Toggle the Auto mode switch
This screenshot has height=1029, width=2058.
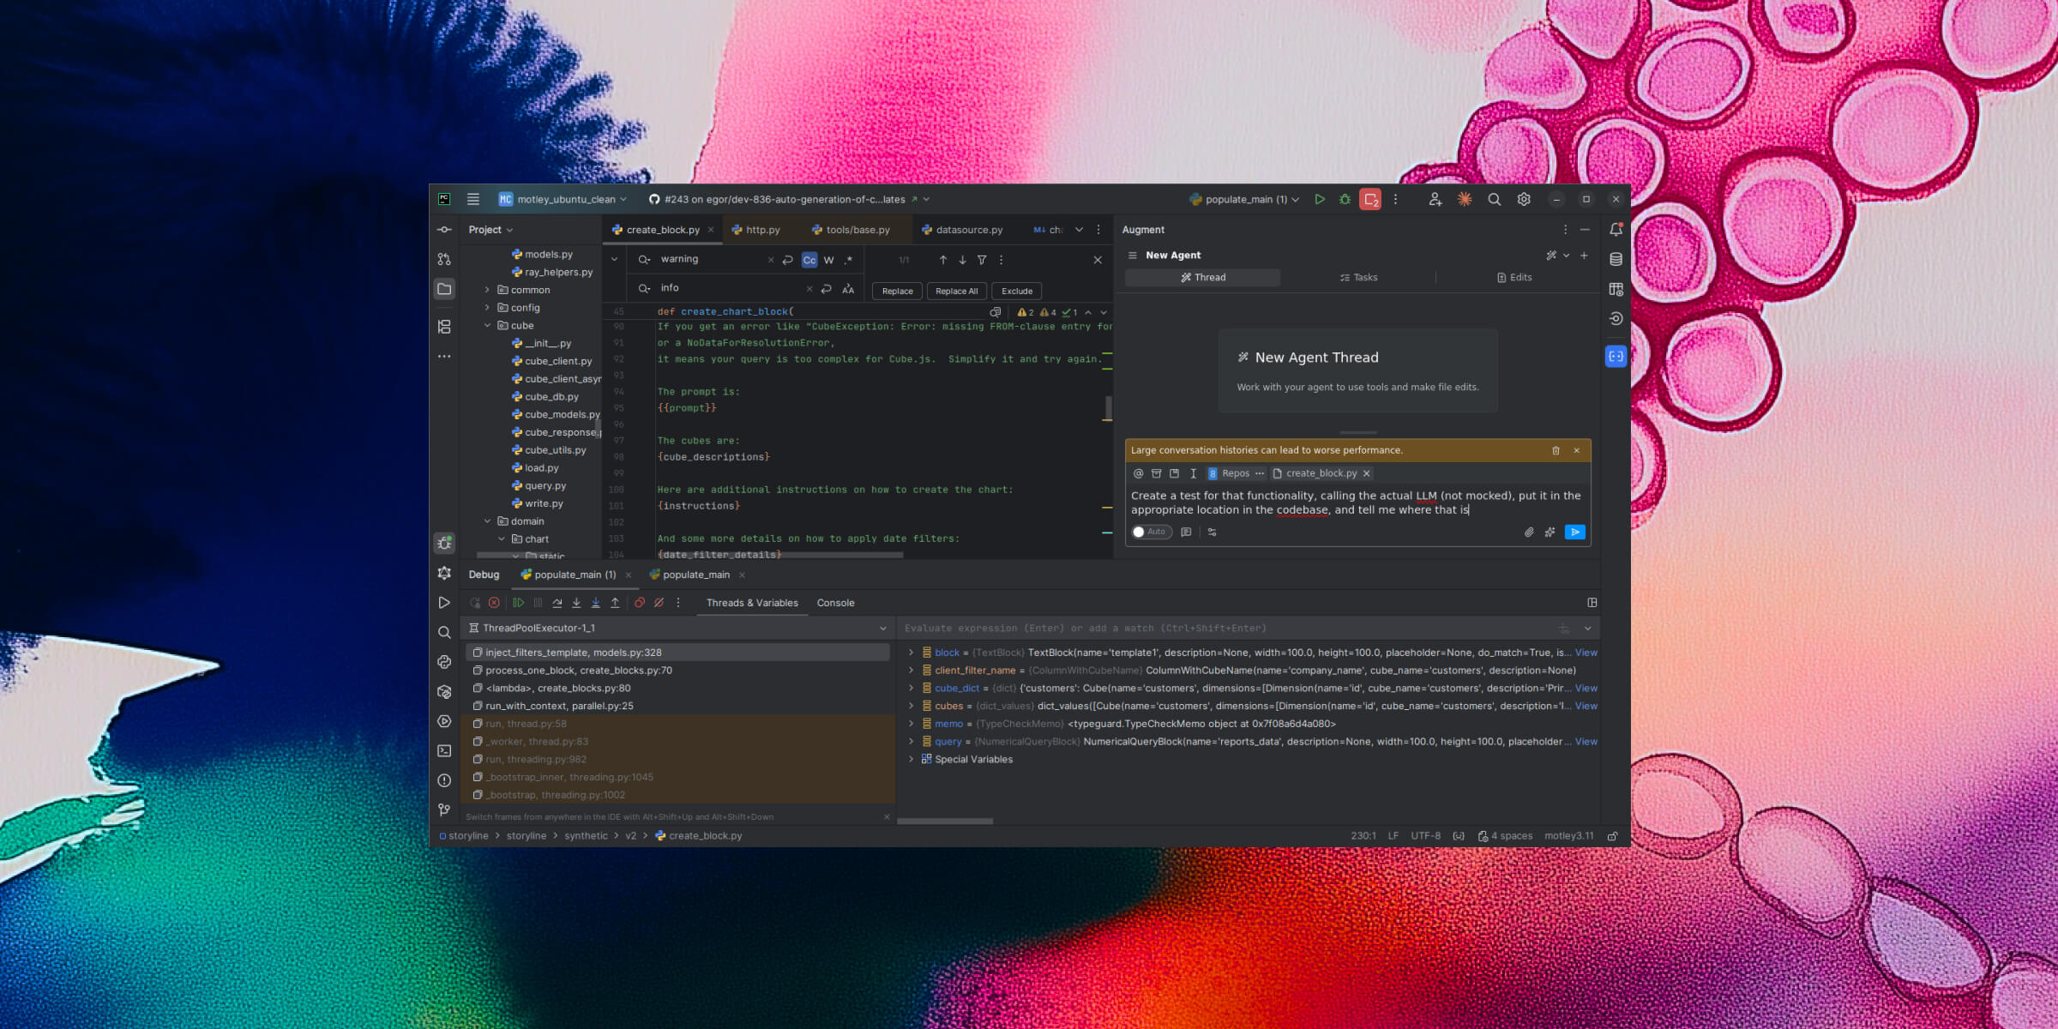coord(1150,533)
